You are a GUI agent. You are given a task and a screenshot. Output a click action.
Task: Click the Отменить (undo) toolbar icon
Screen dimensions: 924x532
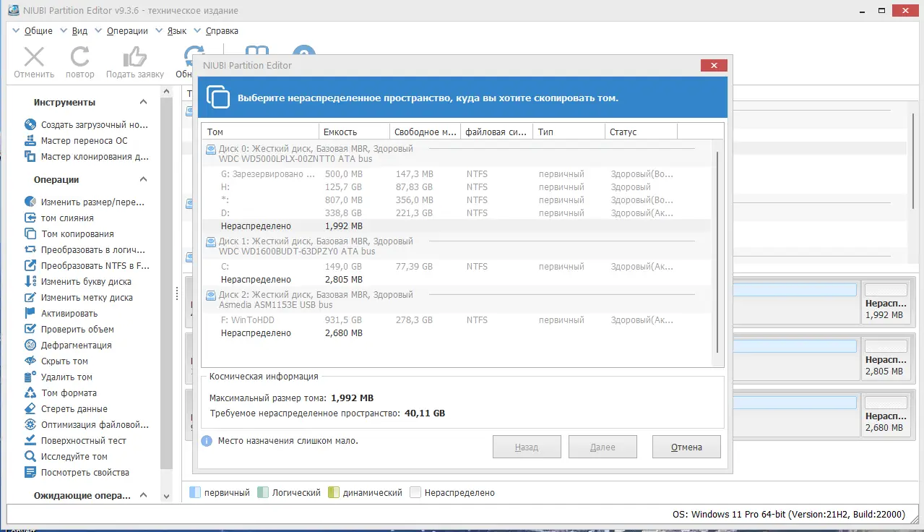34,58
